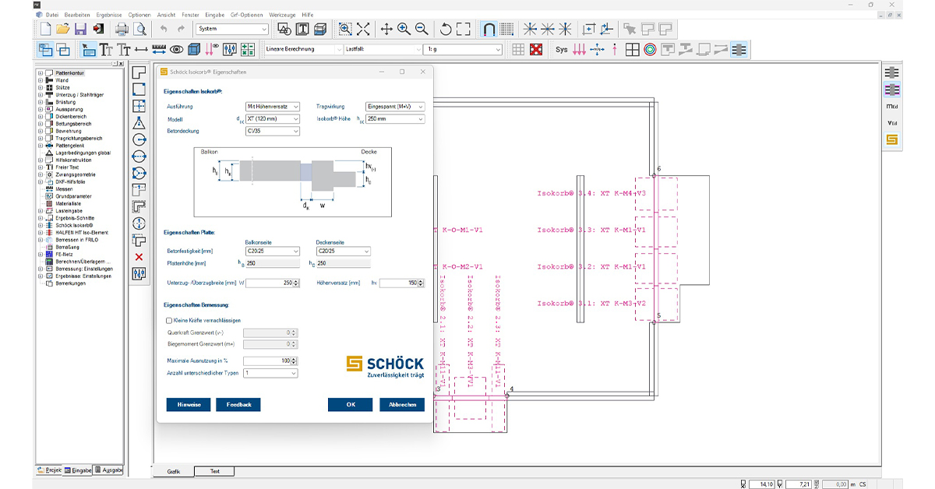Open the Bearbeiten menu
This screenshot has width=935, height=489.
pyautogui.click(x=77, y=15)
